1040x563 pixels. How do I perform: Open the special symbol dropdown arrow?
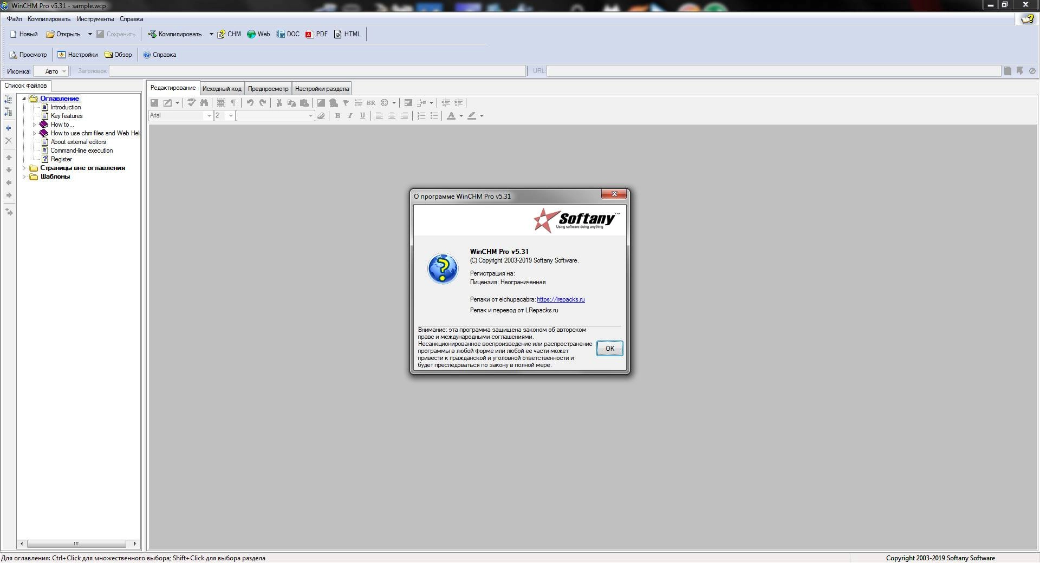pyautogui.click(x=394, y=103)
